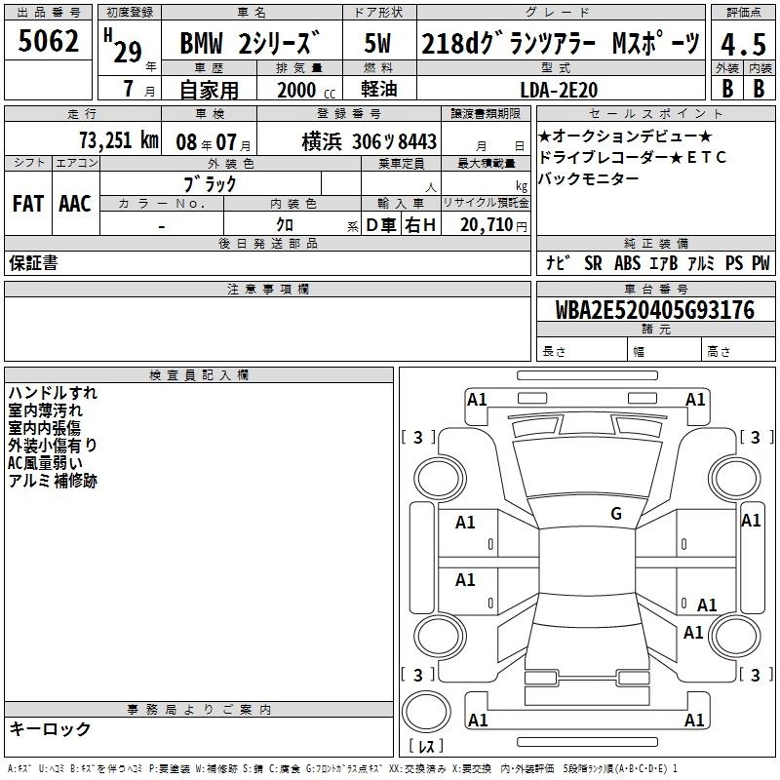Click the レス mark below the car diagram
780x780 pixels.
coord(426,747)
